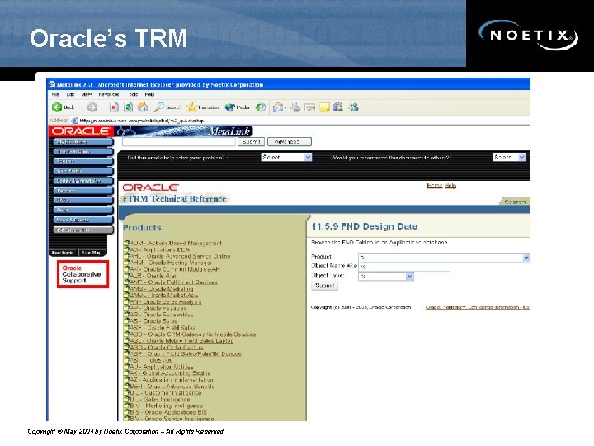Open History with the green clock icon
The height and width of the screenshot is (446, 594).
261,107
